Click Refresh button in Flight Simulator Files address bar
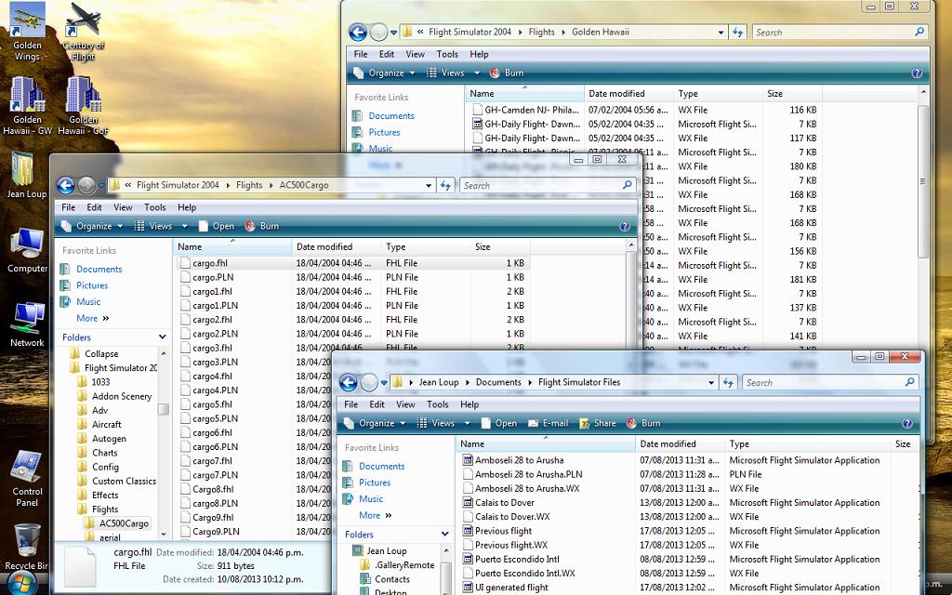Viewport: 952px width, 595px height. click(728, 382)
